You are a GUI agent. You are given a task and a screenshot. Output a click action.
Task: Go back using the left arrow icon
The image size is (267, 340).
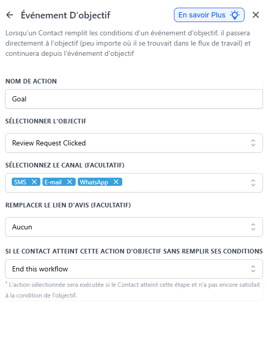pos(10,15)
